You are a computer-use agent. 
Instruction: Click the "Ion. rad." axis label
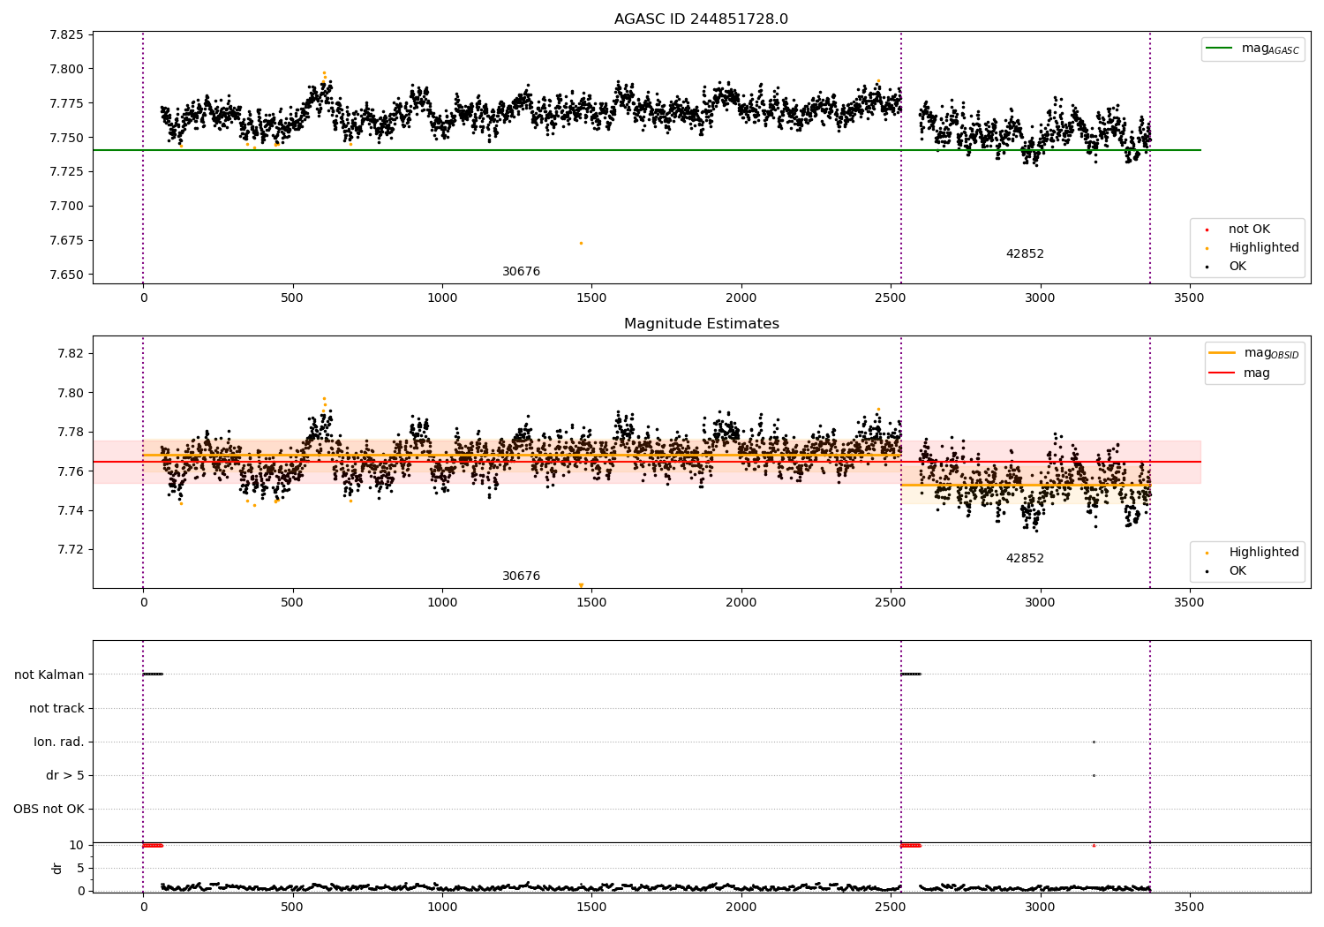(59, 742)
